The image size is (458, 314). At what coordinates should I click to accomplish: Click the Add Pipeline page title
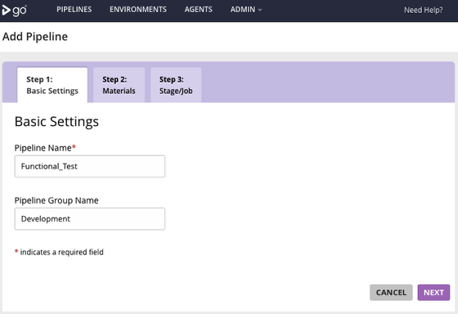click(x=35, y=37)
